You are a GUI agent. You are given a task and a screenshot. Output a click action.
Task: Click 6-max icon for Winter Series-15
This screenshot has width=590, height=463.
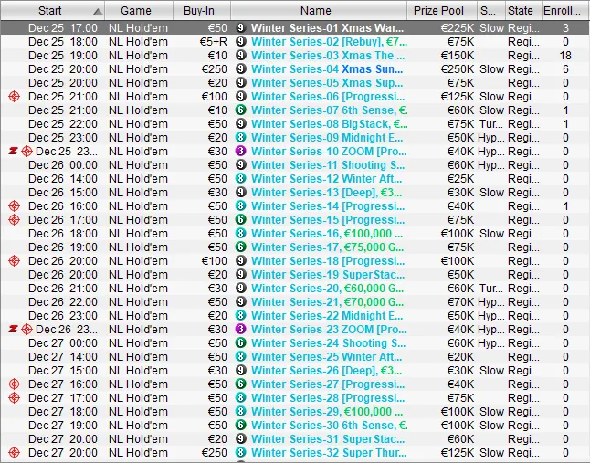click(x=241, y=220)
